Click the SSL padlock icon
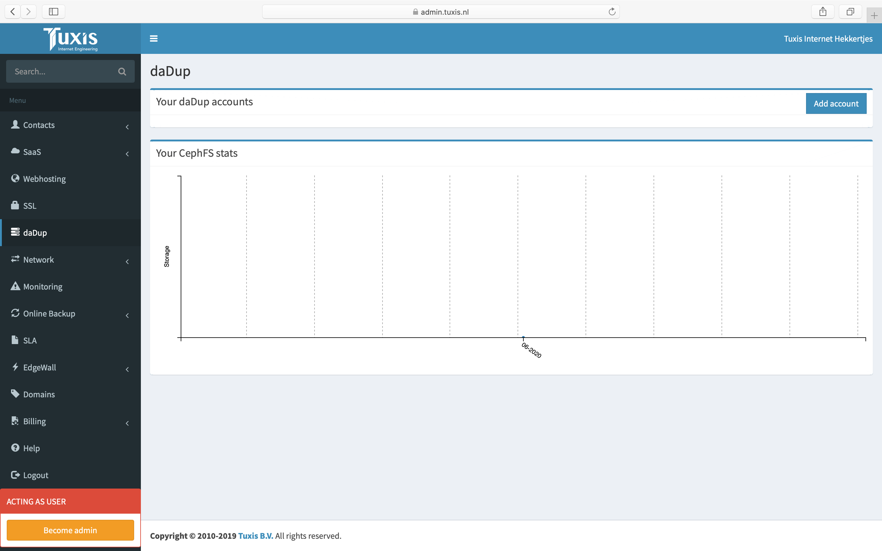 (x=15, y=205)
